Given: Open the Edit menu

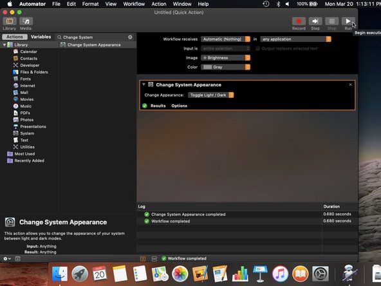Looking at the screenshot, I should pyautogui.click(x=71, y=4).
